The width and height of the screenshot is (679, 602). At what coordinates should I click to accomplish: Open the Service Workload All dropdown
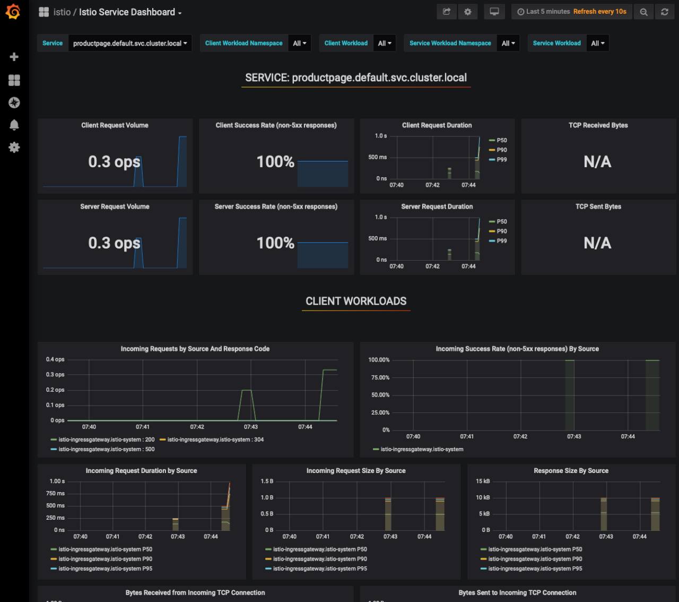click(597, 43)
